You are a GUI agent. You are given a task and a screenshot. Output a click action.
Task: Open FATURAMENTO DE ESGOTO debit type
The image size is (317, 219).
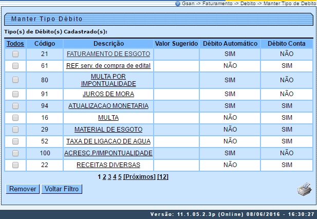tap(108, 54)
